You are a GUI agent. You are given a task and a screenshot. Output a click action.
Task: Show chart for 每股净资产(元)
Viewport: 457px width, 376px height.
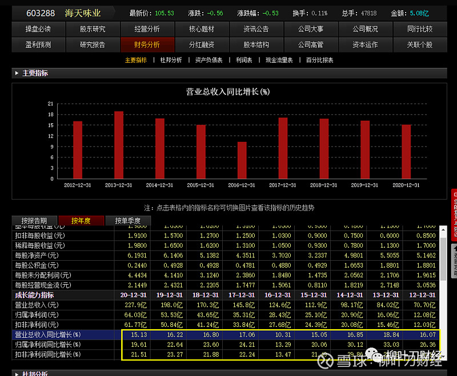click(x=37, y=256)
